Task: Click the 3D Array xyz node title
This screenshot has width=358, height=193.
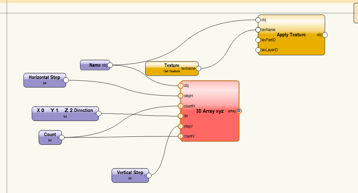Action: (x=210, y=111)
